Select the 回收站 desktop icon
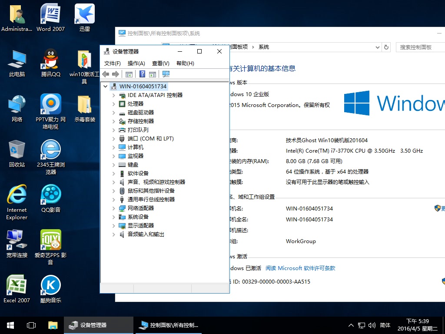 click(17, 154)
